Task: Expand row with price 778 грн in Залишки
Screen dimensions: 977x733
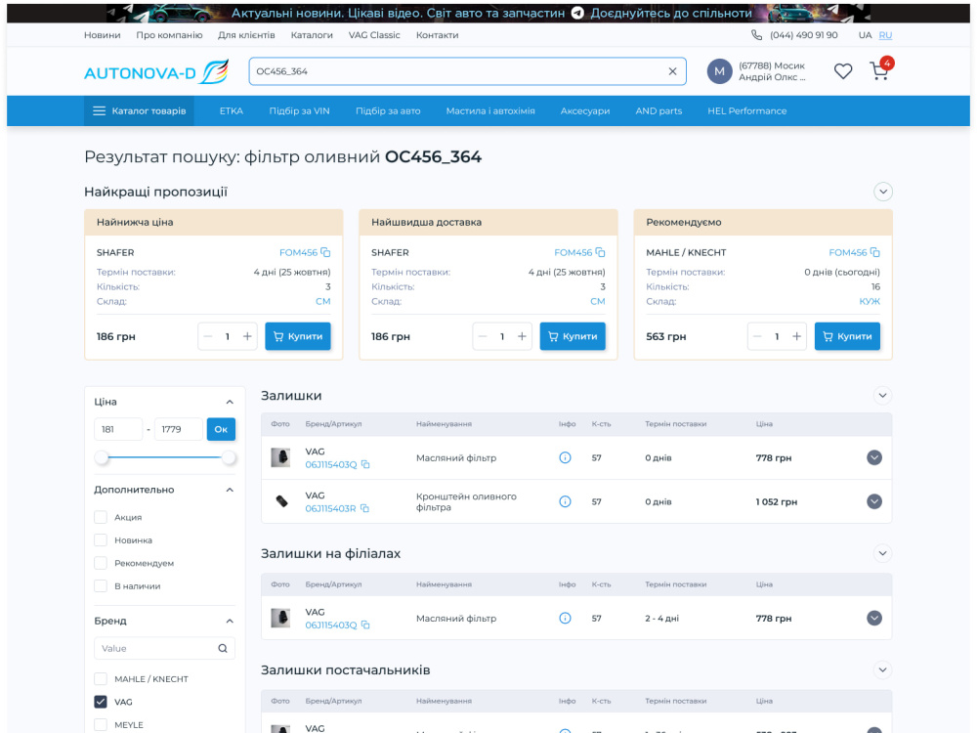Action: pyautogui.click(x=874, y=457)
